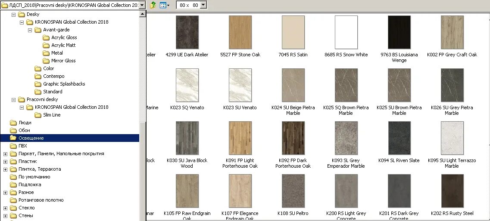Viewport: 490px width, 221px height.
Task: Click the K200 RS Light Grey Concrete thumbnail
Action: [346, 191]
